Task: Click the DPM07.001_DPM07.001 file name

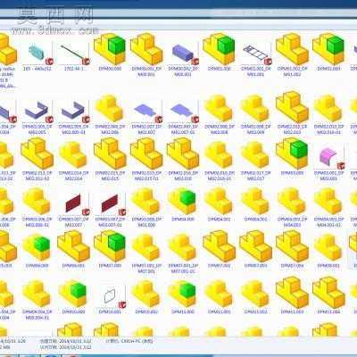Action: tap(146, 269)
